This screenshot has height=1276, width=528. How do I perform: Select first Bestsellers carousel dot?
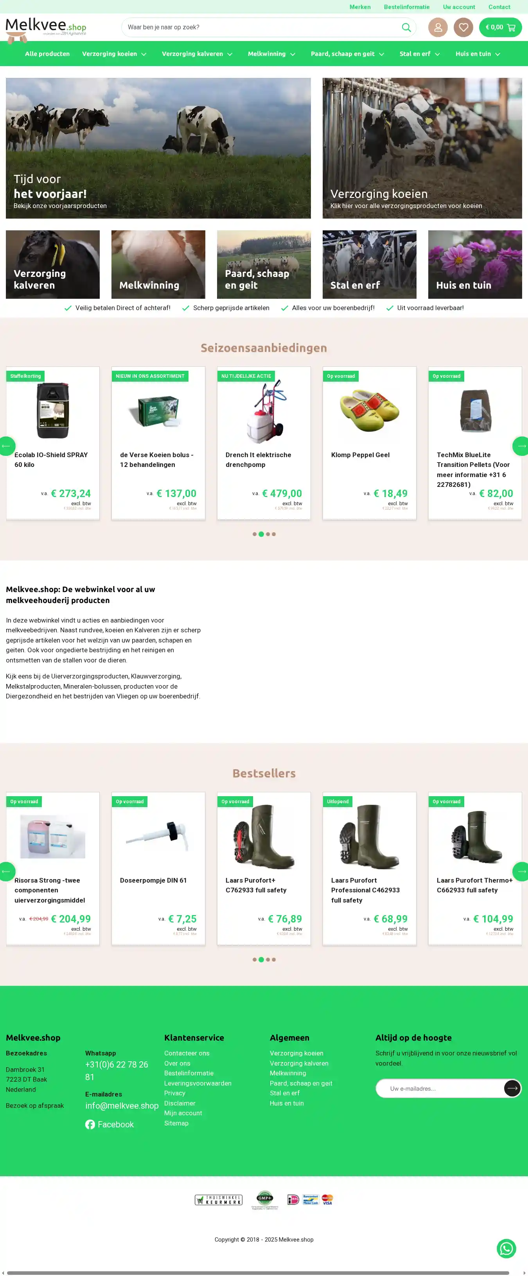tap(255, 960)
